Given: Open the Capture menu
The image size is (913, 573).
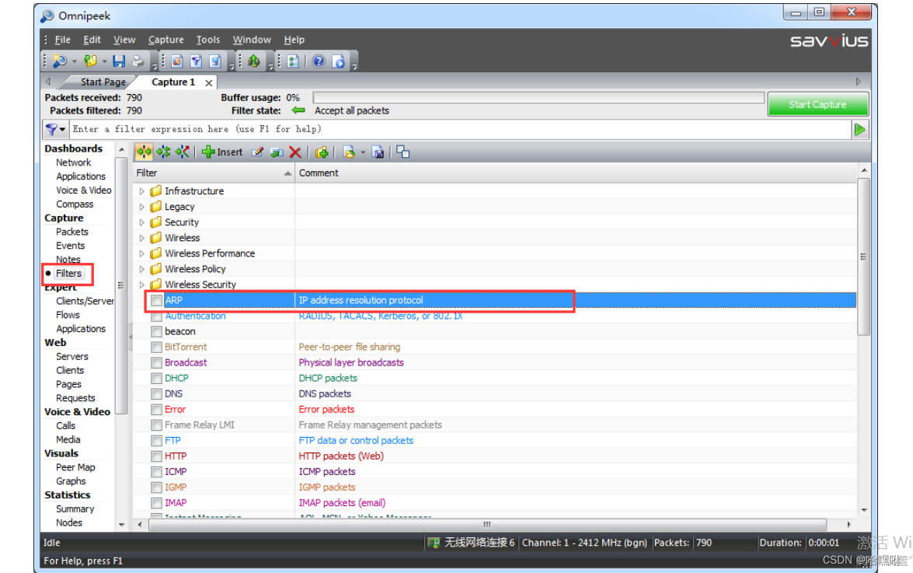Looking at the screenshot, I should [x=166, y=40].
